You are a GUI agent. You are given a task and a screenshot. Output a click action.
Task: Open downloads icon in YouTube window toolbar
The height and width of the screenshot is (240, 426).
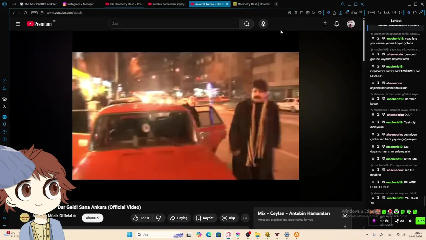(347, 13)
